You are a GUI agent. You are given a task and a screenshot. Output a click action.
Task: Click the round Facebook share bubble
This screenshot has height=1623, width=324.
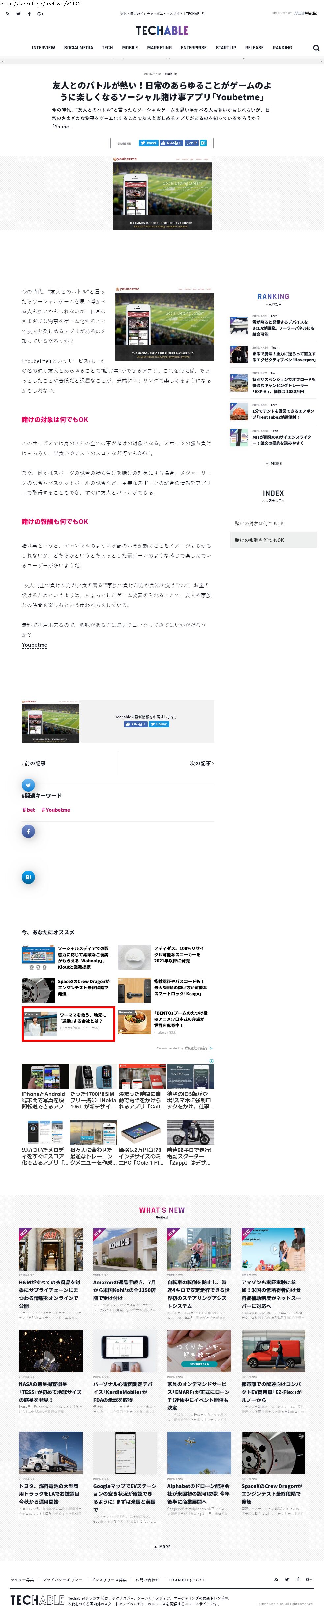click(x=28, y=831)
